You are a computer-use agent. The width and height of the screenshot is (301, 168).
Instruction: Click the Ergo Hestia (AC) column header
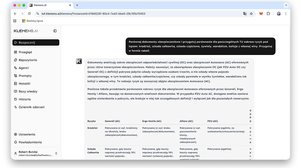click(x=152, y=121)
